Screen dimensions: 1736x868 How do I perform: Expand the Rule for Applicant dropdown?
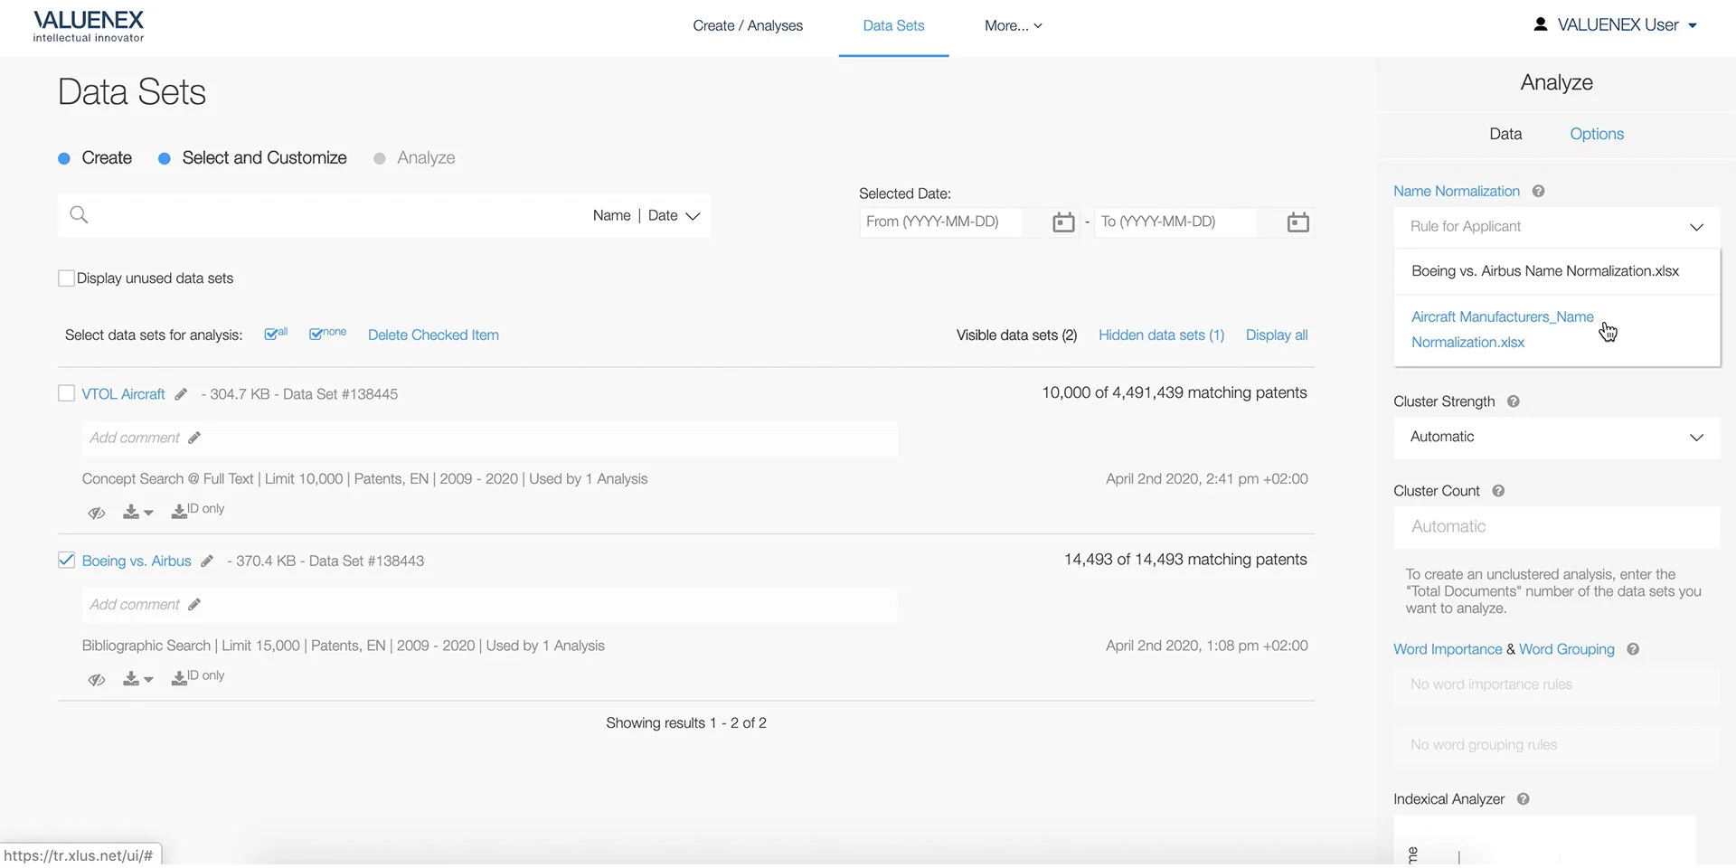tap(1556, 227)
